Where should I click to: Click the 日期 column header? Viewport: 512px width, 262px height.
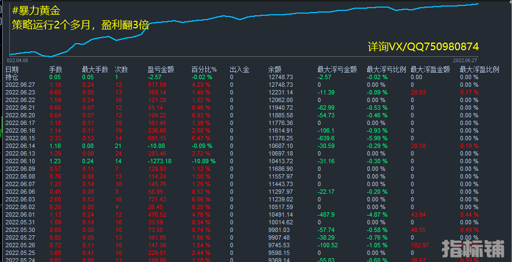coord(12,69)
